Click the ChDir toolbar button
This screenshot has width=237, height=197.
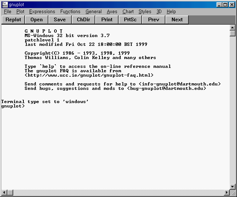coord(83,20)
